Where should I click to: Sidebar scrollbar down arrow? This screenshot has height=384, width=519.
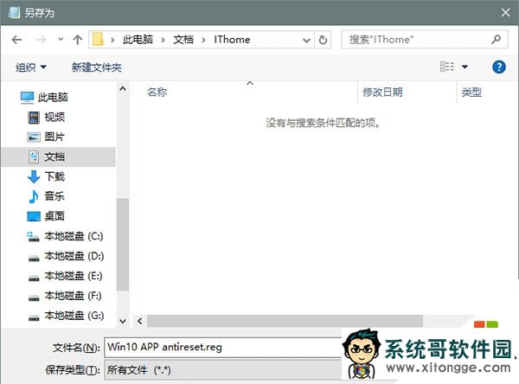(123, 321)
